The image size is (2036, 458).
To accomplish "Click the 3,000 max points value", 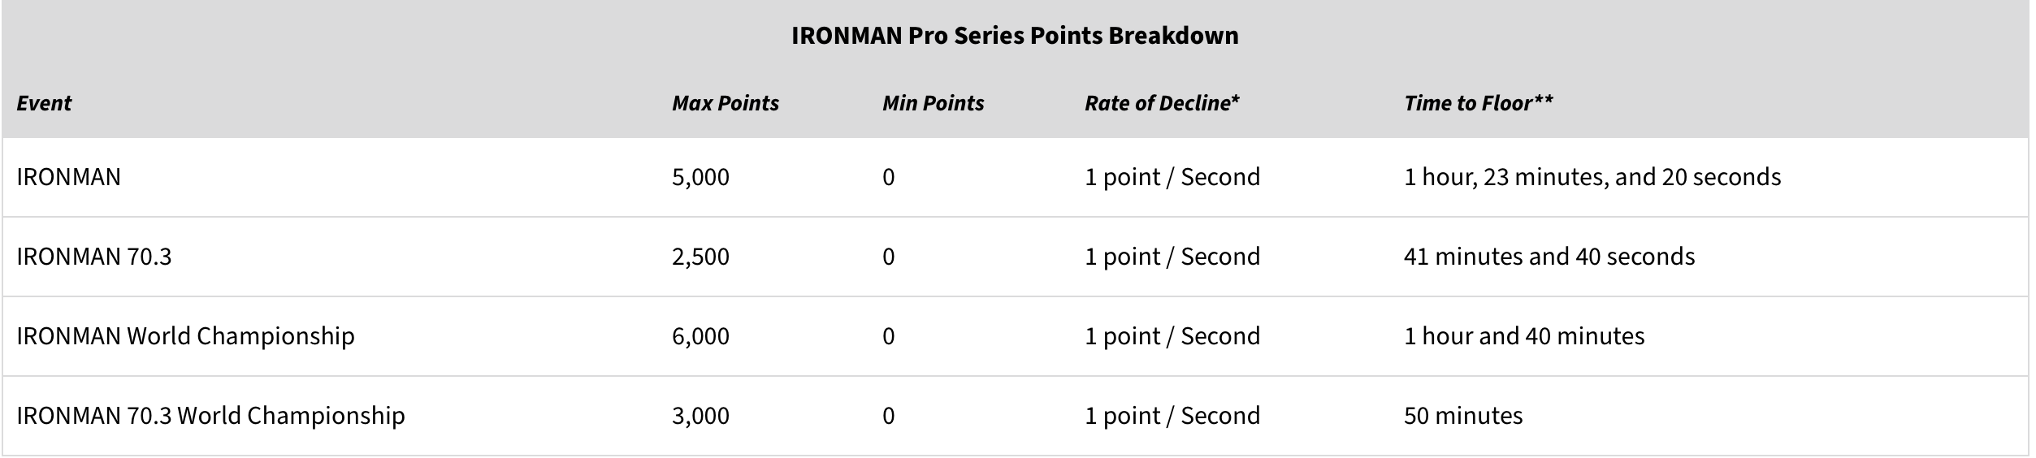I will (700, 416).
